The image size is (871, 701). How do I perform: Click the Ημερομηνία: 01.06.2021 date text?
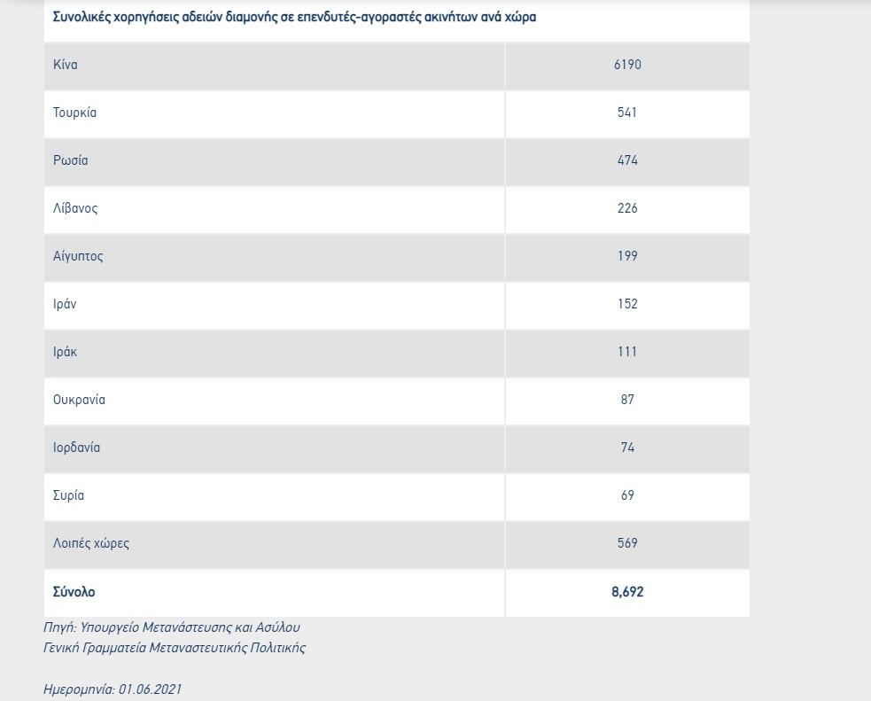tap(113, 689)
